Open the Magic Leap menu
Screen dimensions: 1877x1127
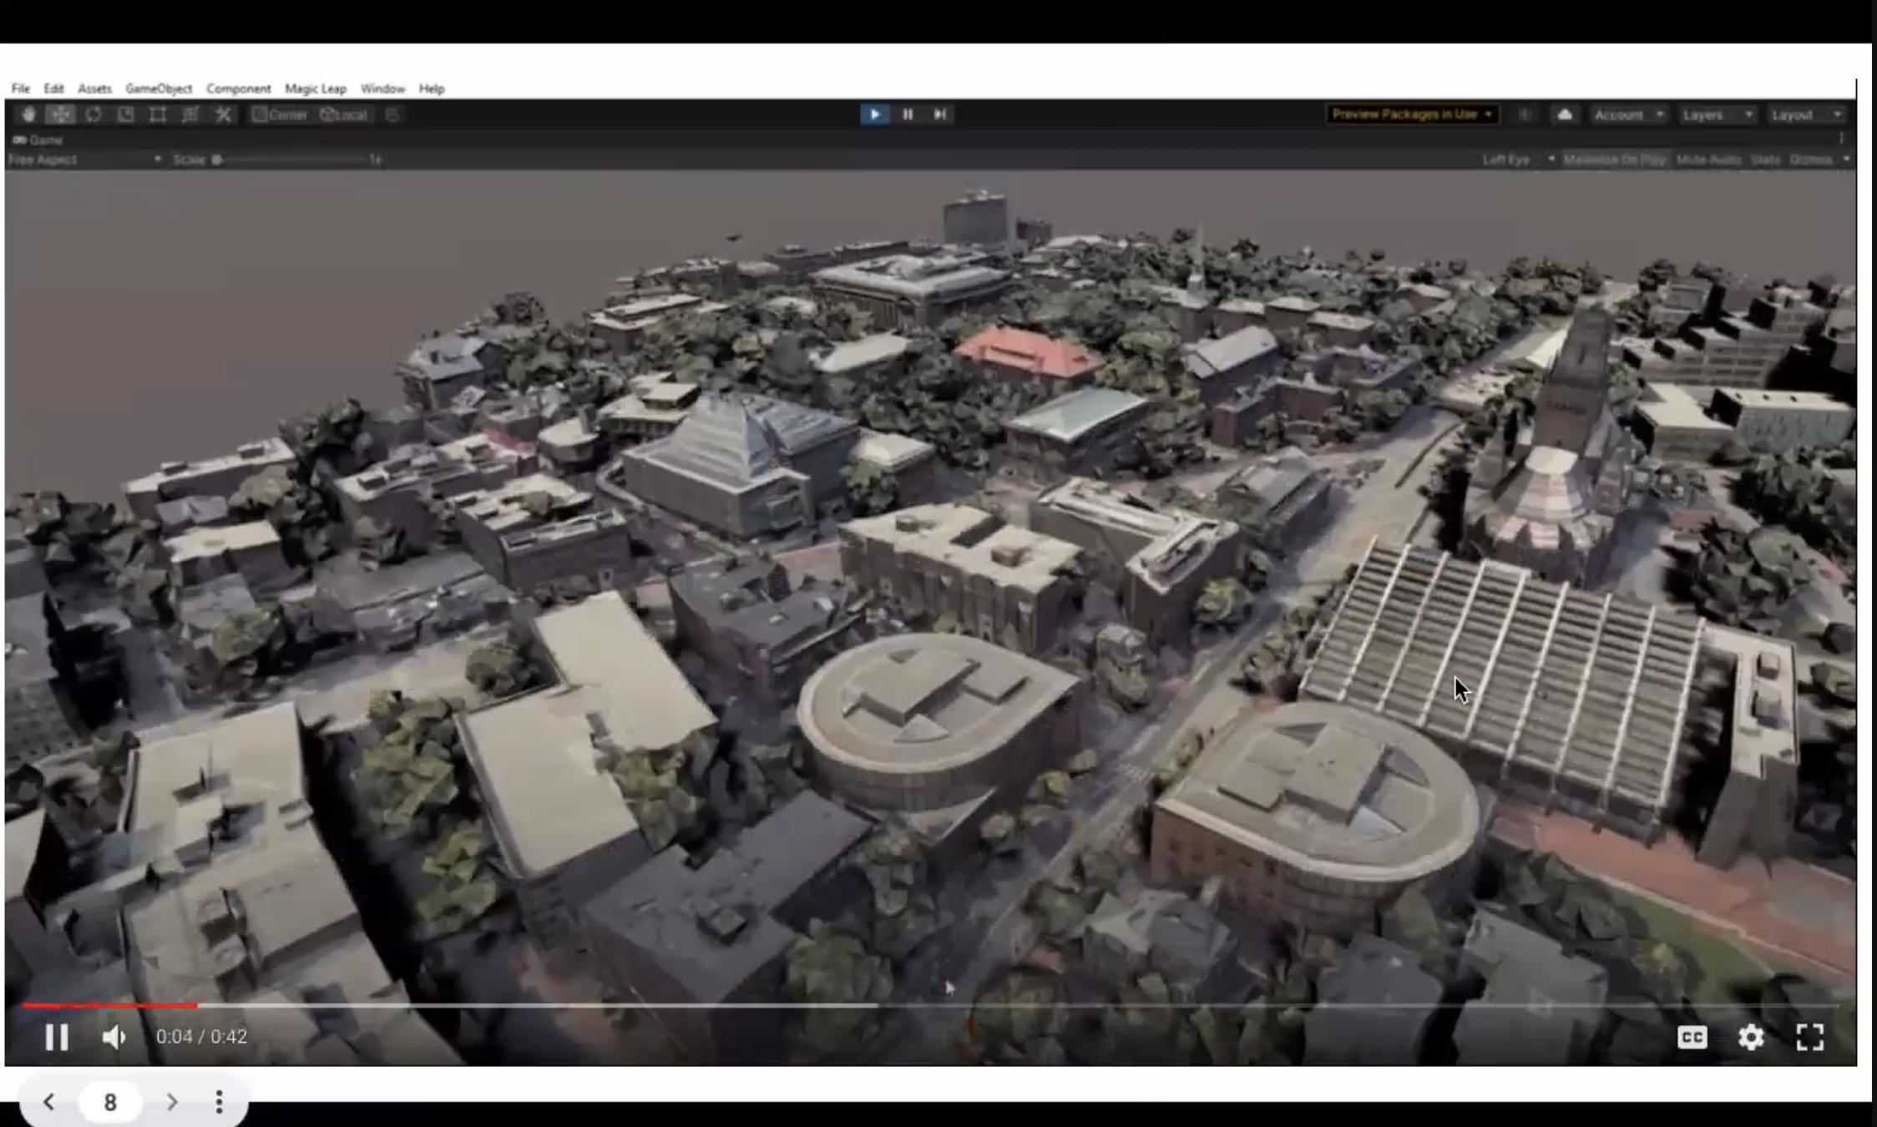[315, 88]
